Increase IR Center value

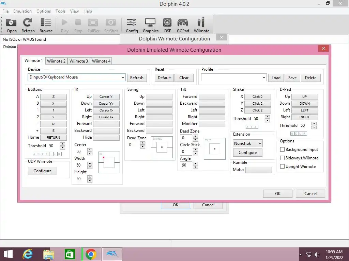pyautogui.click(x=90, y=150)
